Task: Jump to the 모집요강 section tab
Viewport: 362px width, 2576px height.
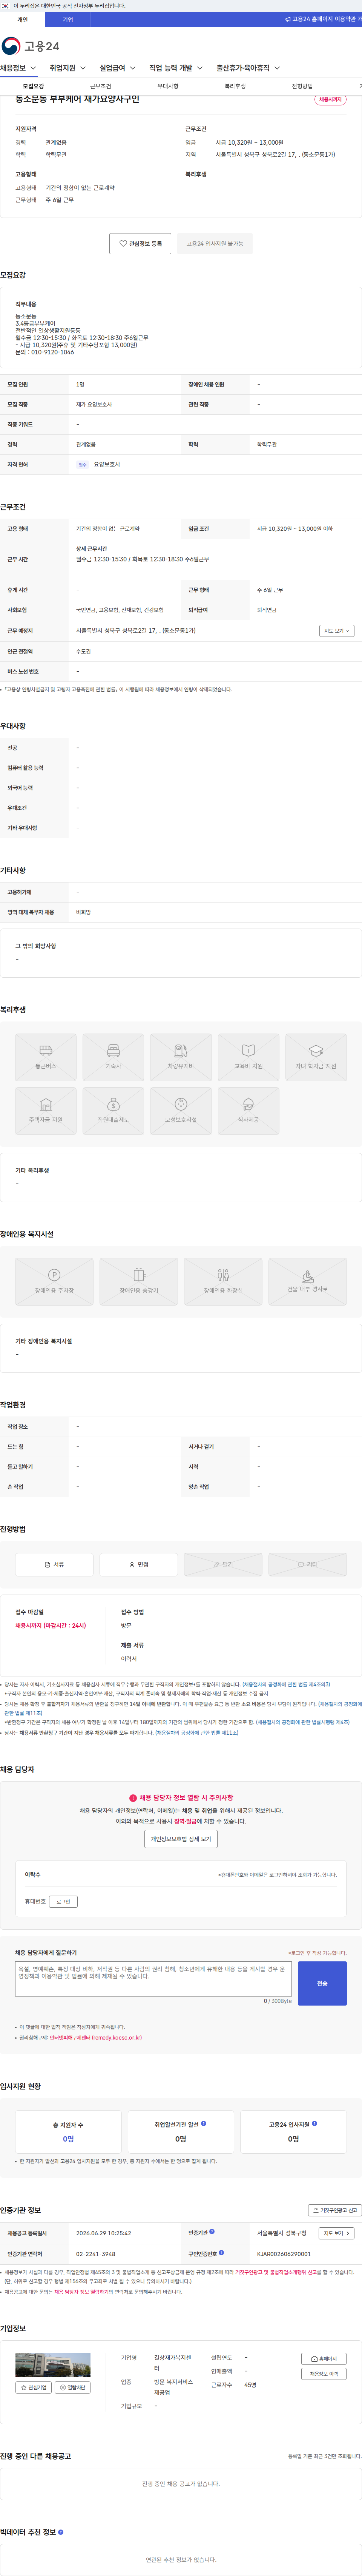Action: 33,86
